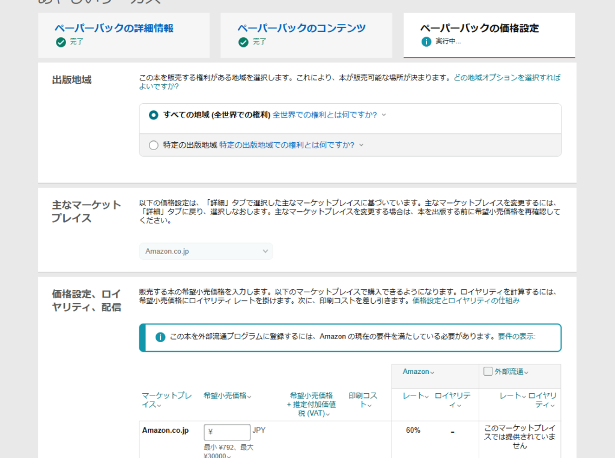615x458 pixels.
Task: Expand ロイヤリティ header under 外部流通 column
Action: (x=542, y=400)
